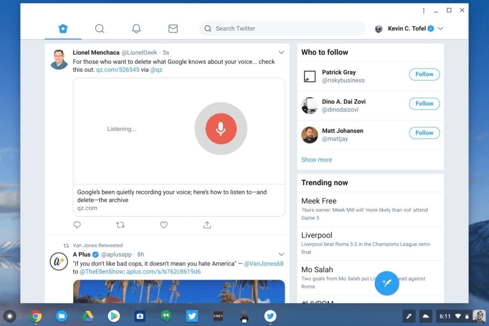This screenshot has height=326, width=489.
Task: Open the Explore search tab icon
Action: [99, 29]
